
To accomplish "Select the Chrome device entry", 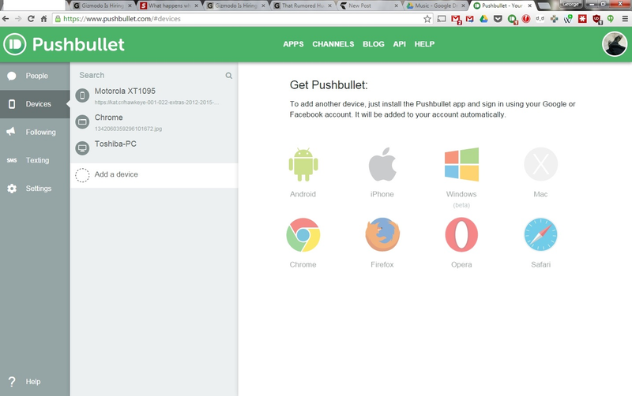I will 154,122.
